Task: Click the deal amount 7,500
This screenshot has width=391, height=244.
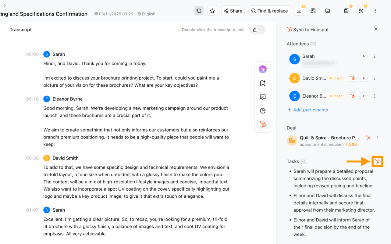Action: pyautogui.click(x=351, y=144)
